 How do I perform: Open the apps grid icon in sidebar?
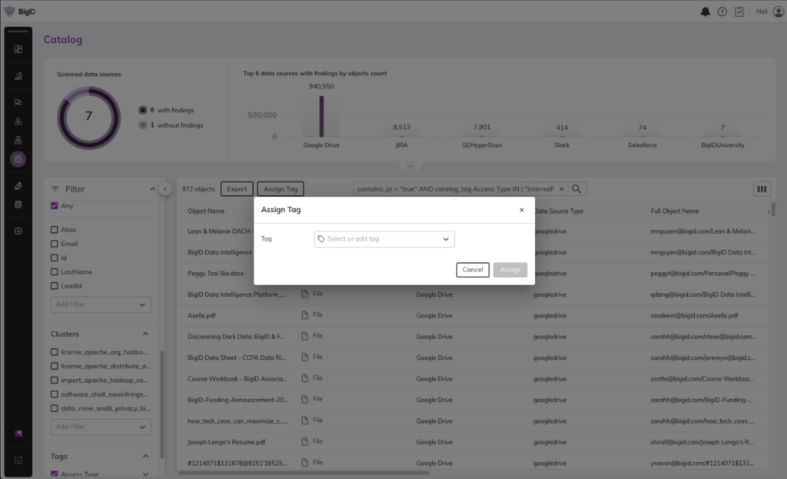[x=18, y=460]
